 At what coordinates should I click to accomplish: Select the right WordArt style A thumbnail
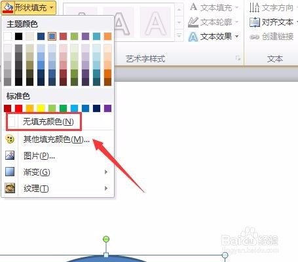(x=155, y=23)
